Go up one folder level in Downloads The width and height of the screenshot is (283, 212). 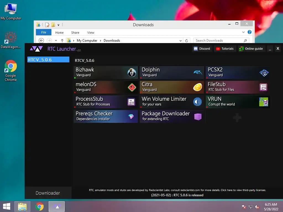point(62,41)
